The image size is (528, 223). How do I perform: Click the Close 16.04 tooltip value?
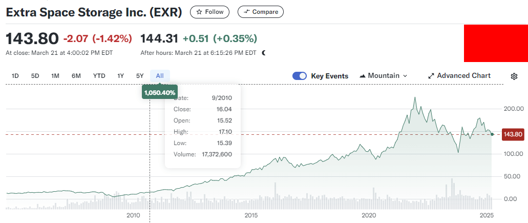pyautogui.click(x=225, y=109)
